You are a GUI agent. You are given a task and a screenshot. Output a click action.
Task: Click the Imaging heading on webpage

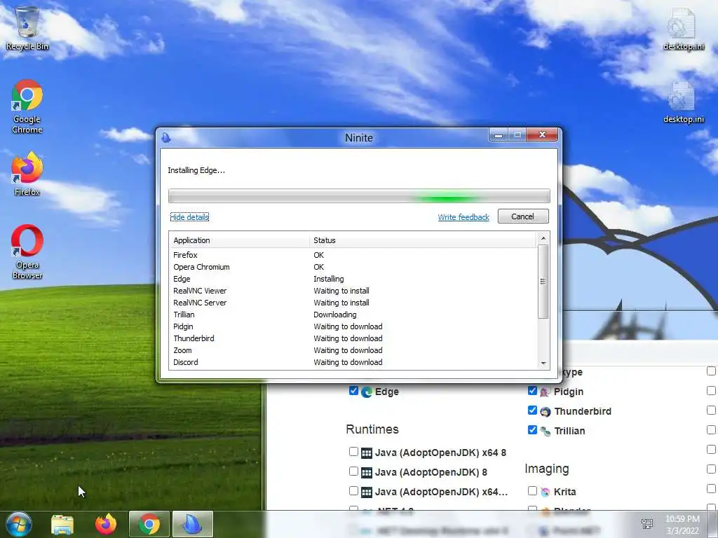pos(547,469)
